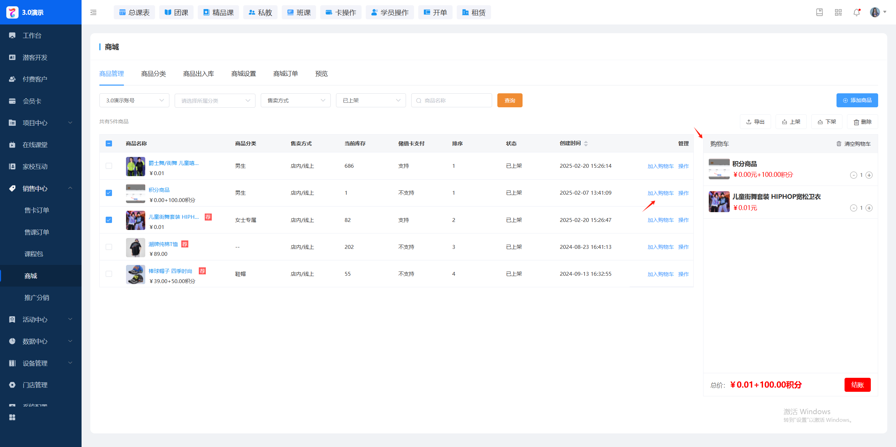Click the notification bell icon
The height and width of the screenshot is (447, 896).
coord(856,13)
